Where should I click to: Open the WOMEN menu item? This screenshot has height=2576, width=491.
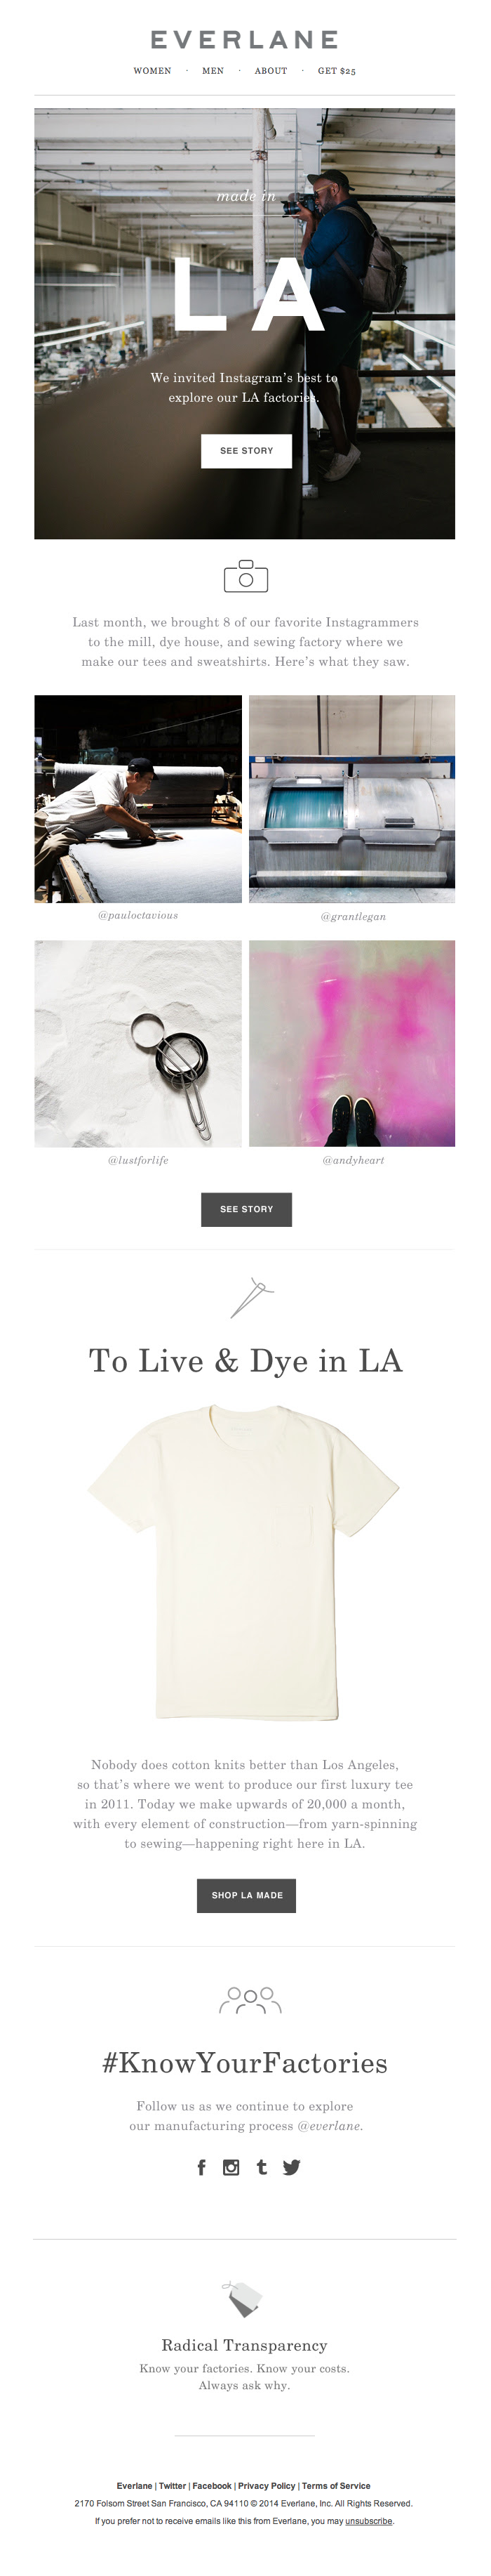153,71
